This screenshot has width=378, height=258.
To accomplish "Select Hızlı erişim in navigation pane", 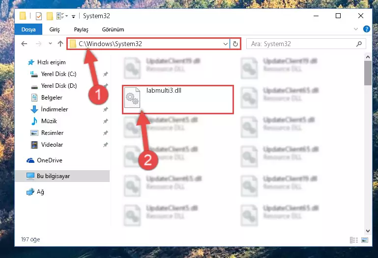I will [x=51, y=62].
